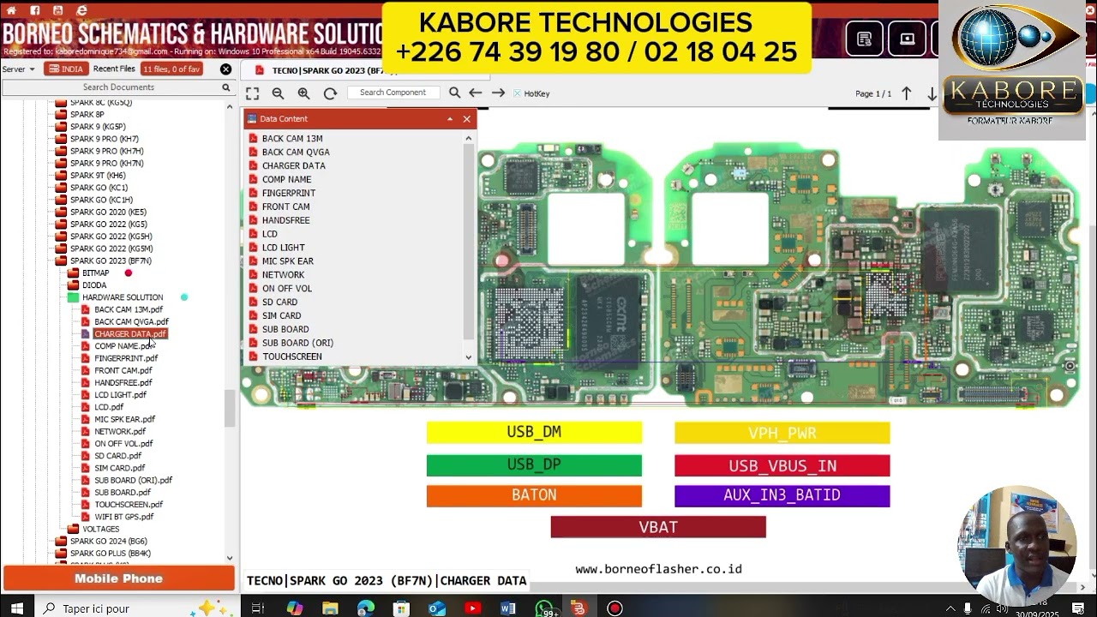This screenshot has width=1097, height=617.
Task: Click the notes icon button in the header
Action: 864,39
